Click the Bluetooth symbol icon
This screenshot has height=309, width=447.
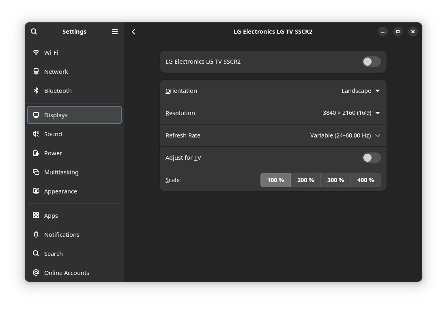click(36, 91)
